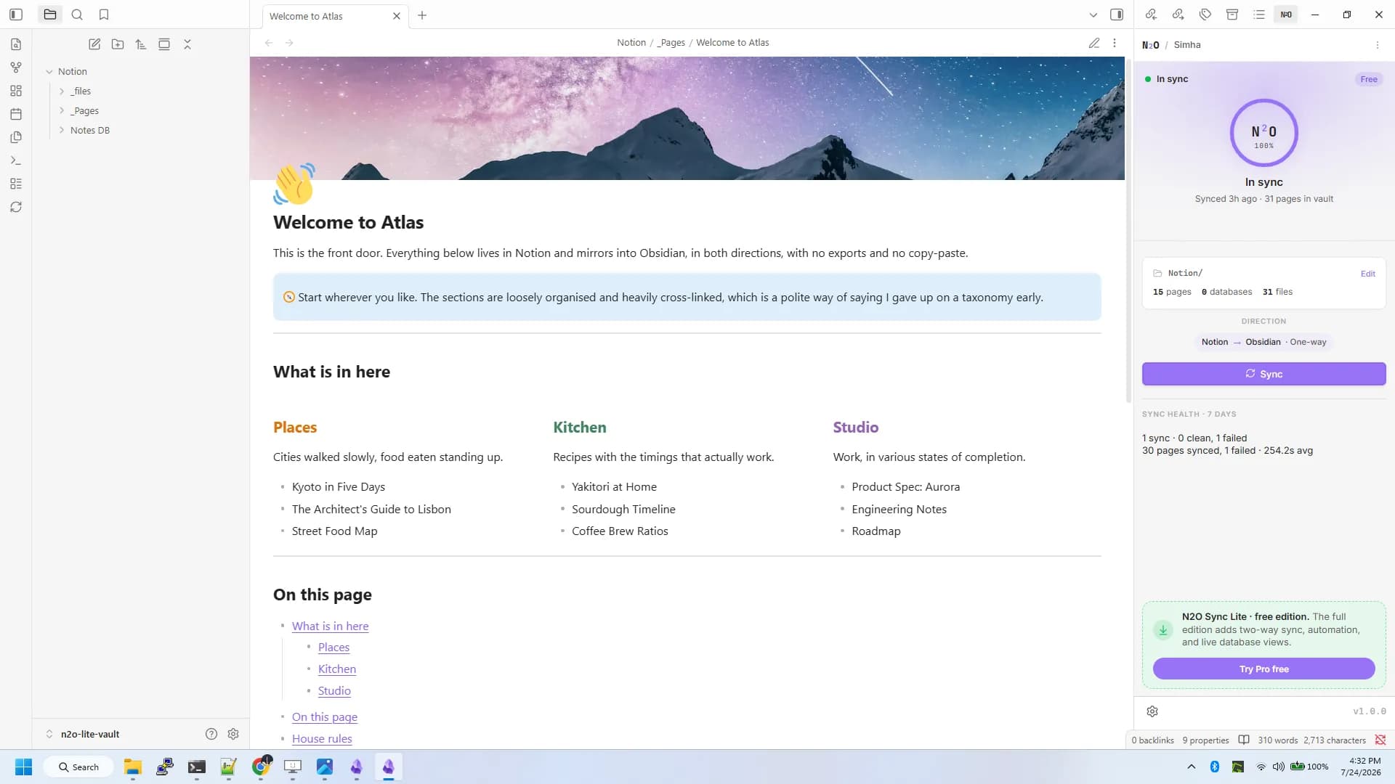Navigate back with the left arrow
The image size is (1395, 784).
point(269,43)
